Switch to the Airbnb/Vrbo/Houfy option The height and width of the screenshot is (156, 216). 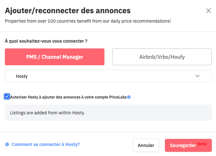click(162, 57)
